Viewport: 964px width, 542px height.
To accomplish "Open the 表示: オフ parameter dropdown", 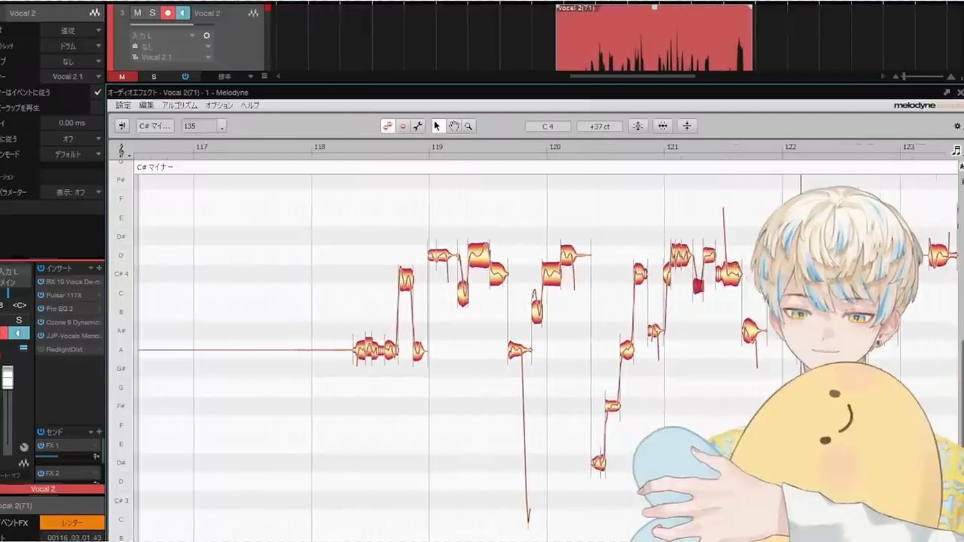I will click(71, 192).
